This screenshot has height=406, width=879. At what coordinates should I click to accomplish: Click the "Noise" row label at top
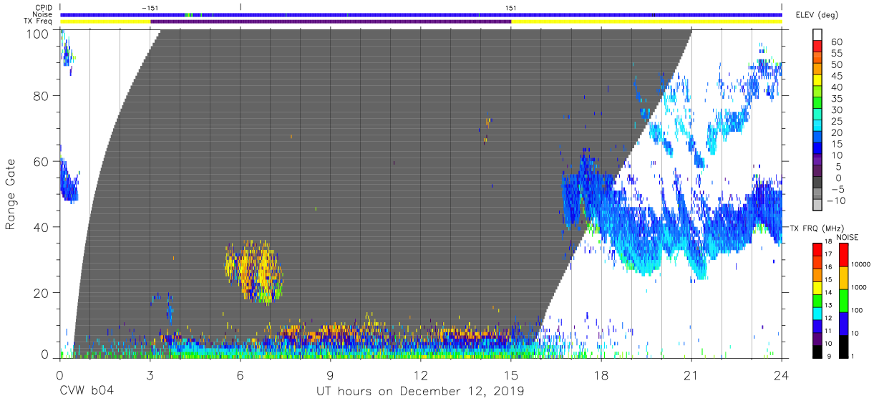point(42,14)
